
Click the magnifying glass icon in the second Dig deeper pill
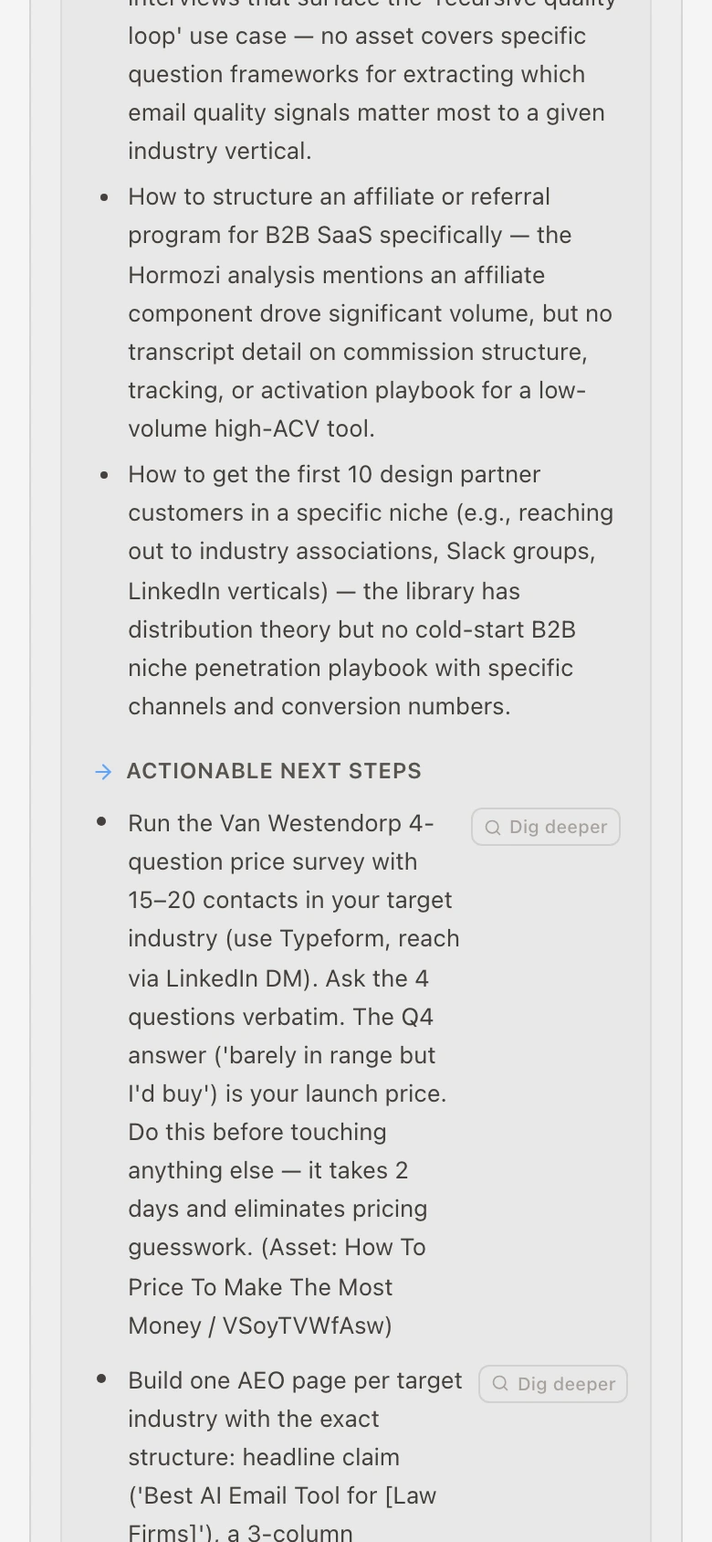[499, 1384]
